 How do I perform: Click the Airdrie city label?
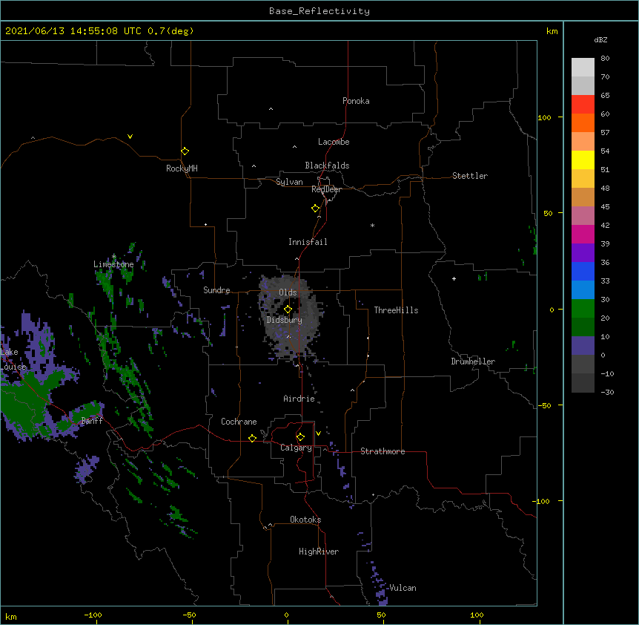[x=299, y=399]
